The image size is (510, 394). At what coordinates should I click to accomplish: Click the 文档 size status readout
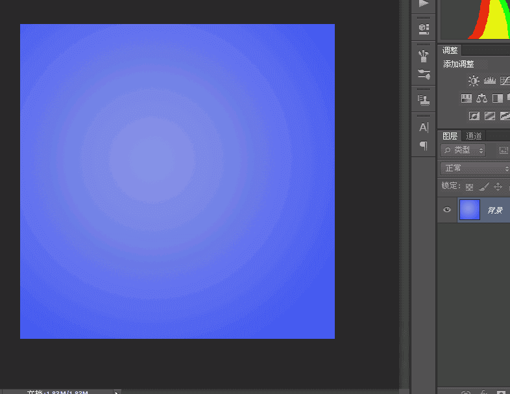click(x=58, y=392)
